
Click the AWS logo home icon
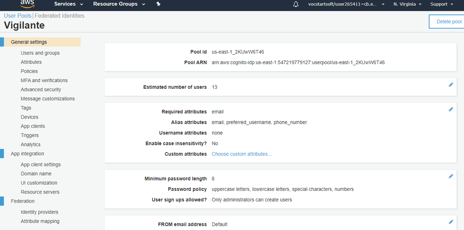(27, 4)
